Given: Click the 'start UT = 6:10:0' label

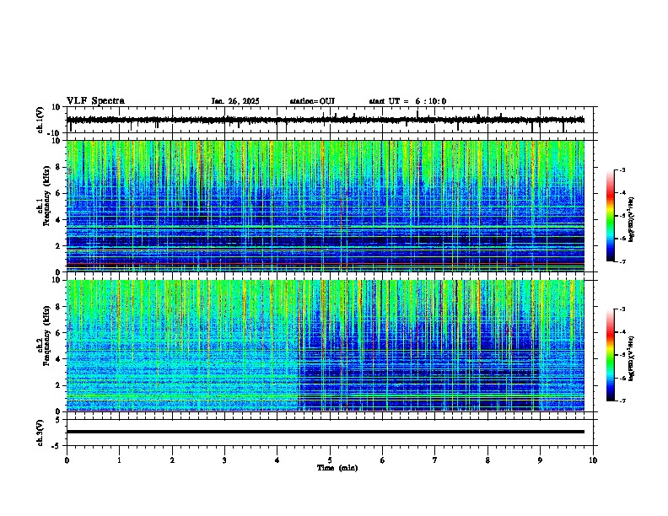Looking at the screenshot, I should click(407, 101).
